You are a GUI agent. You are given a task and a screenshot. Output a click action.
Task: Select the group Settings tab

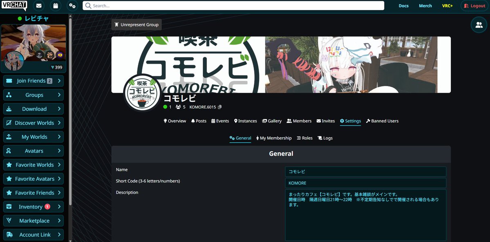(x=350, y=121)
